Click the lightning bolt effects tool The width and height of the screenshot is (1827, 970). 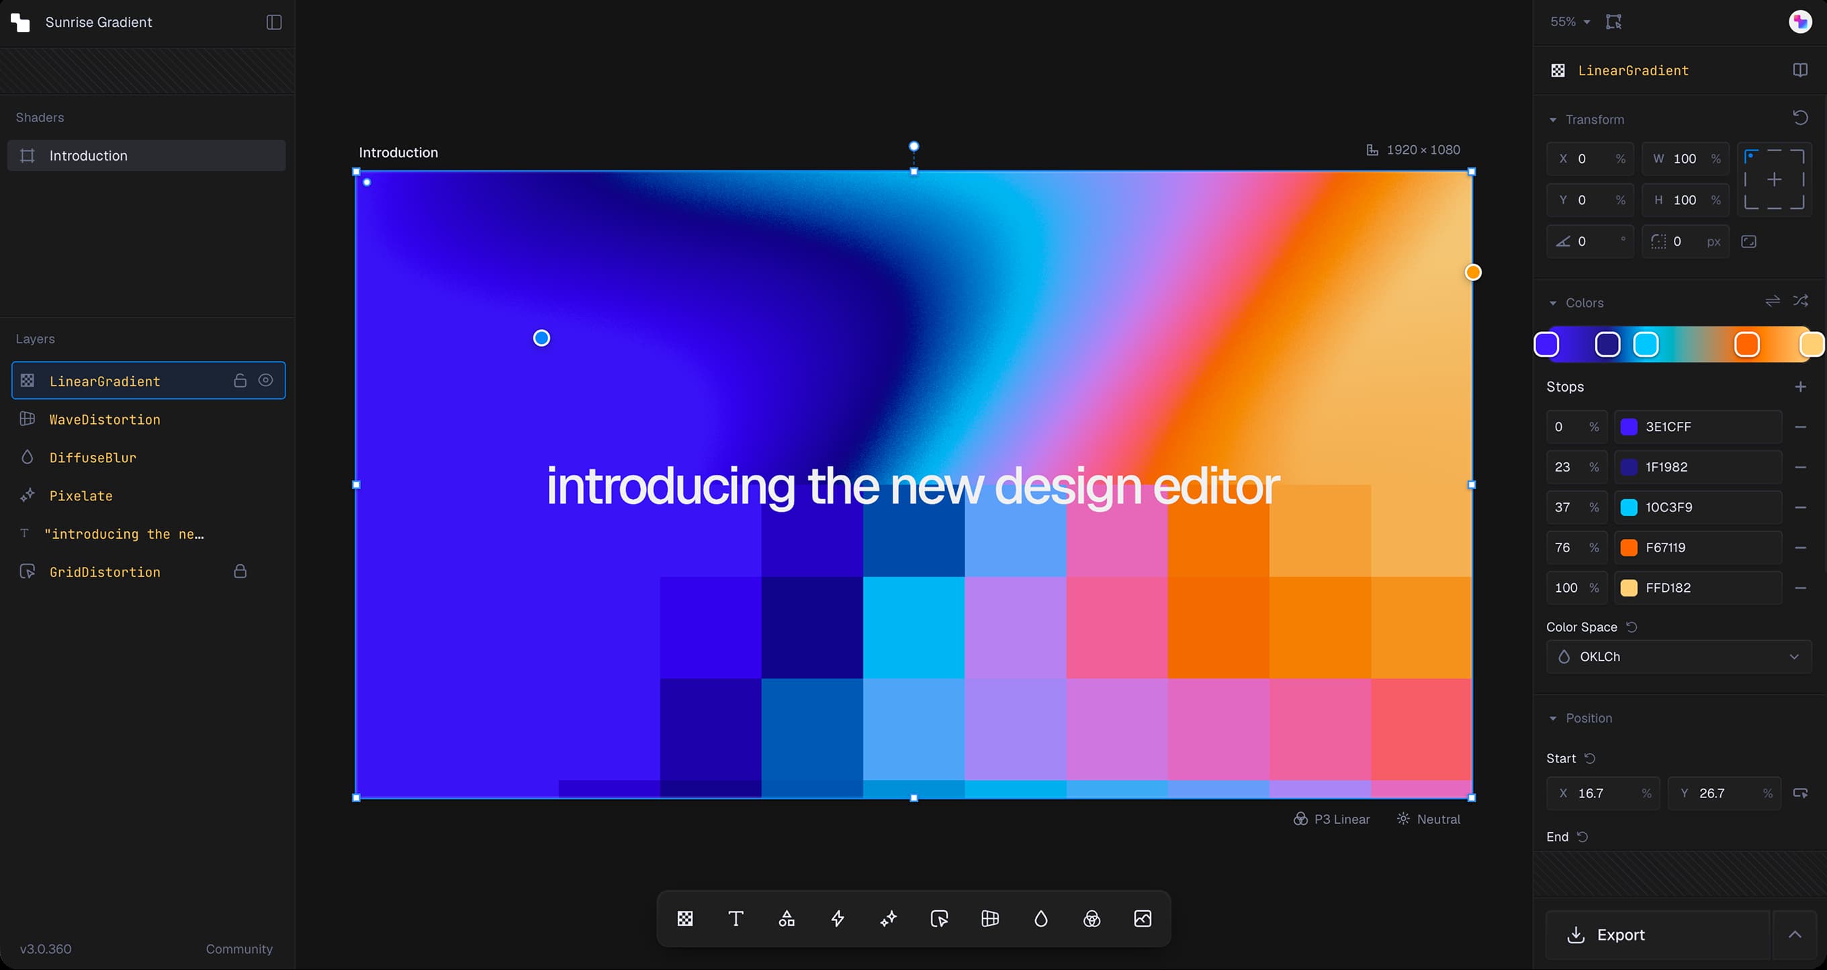pyautogui.click(x=838, y=919)
